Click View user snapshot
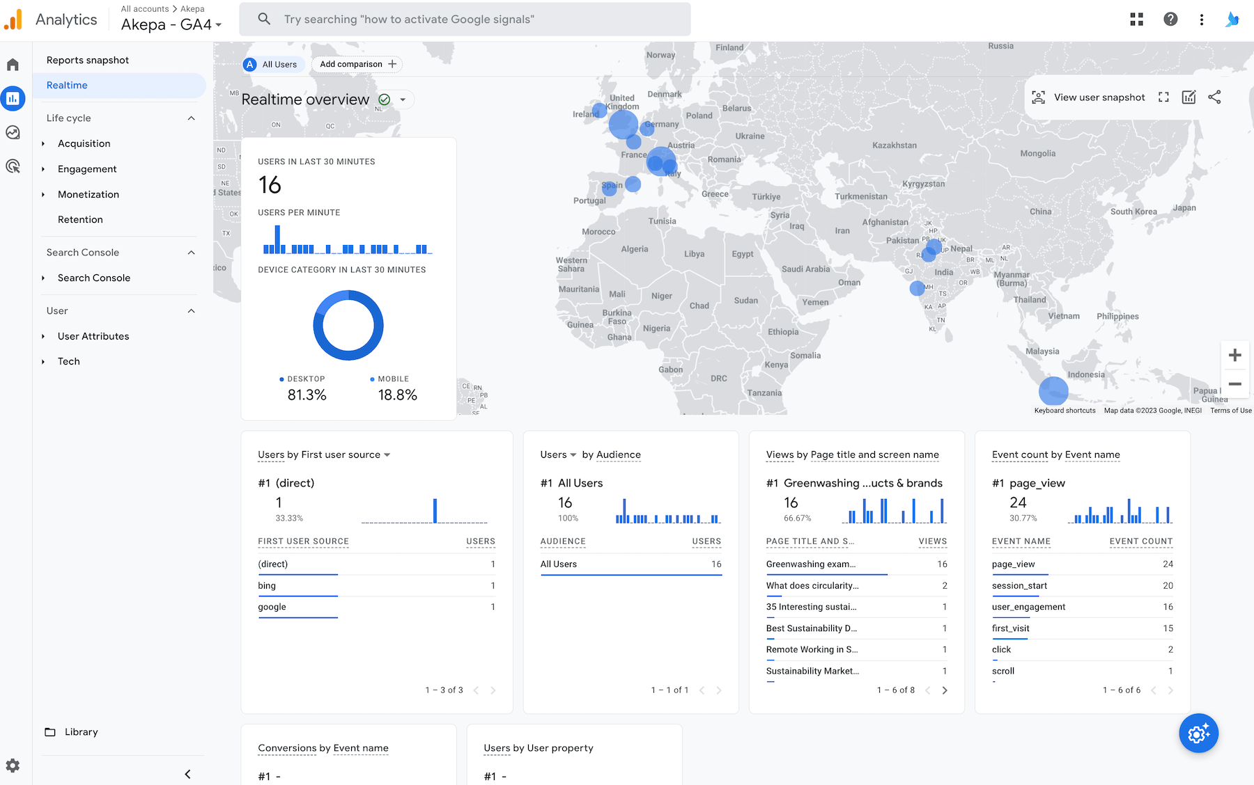This screenshot has width=1254, height=785. (x=1089, y=97)
